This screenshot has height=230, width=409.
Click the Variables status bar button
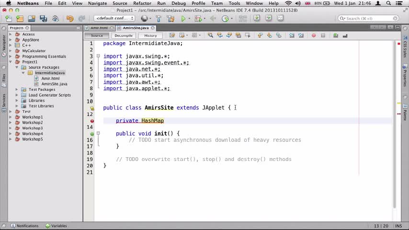pyautogui.click(x=56, y=226)
